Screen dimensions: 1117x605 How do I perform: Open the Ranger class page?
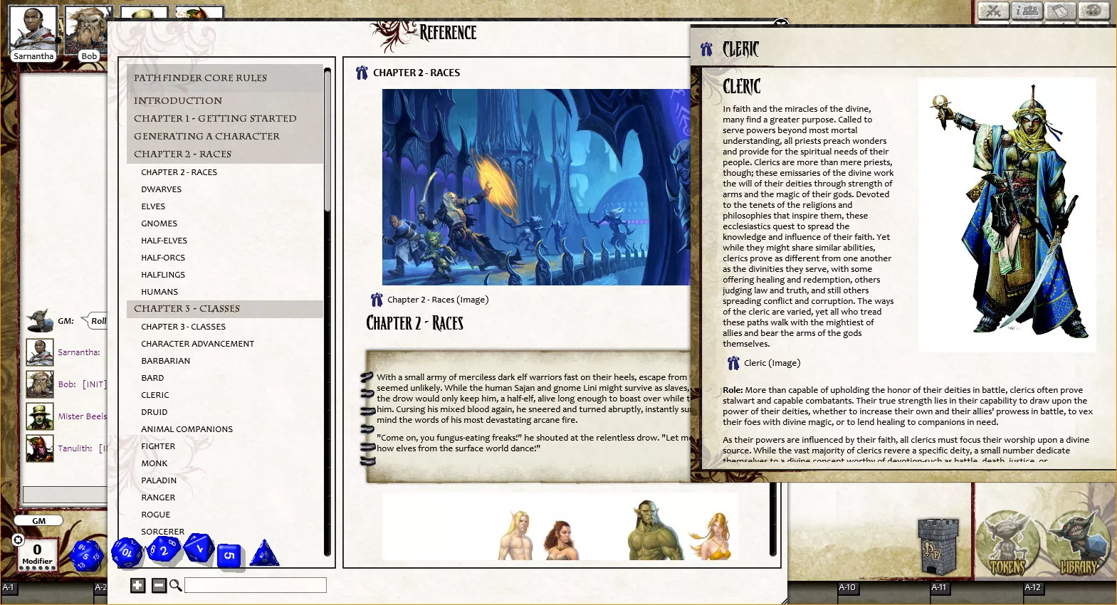click(158, 498)
